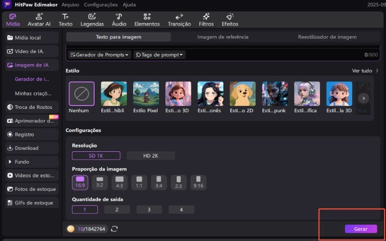
Task: Switch to Imagem de referência tab
Action: click(x=223, y=37)
